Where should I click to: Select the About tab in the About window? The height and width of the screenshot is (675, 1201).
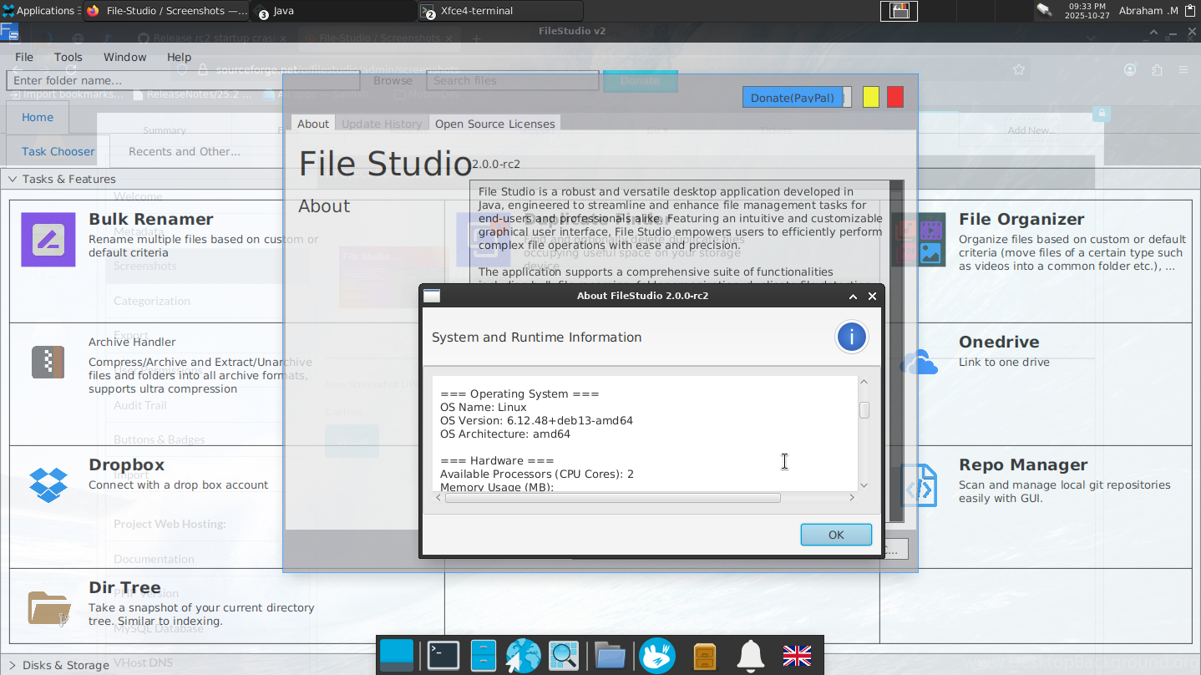pos(313,124)
